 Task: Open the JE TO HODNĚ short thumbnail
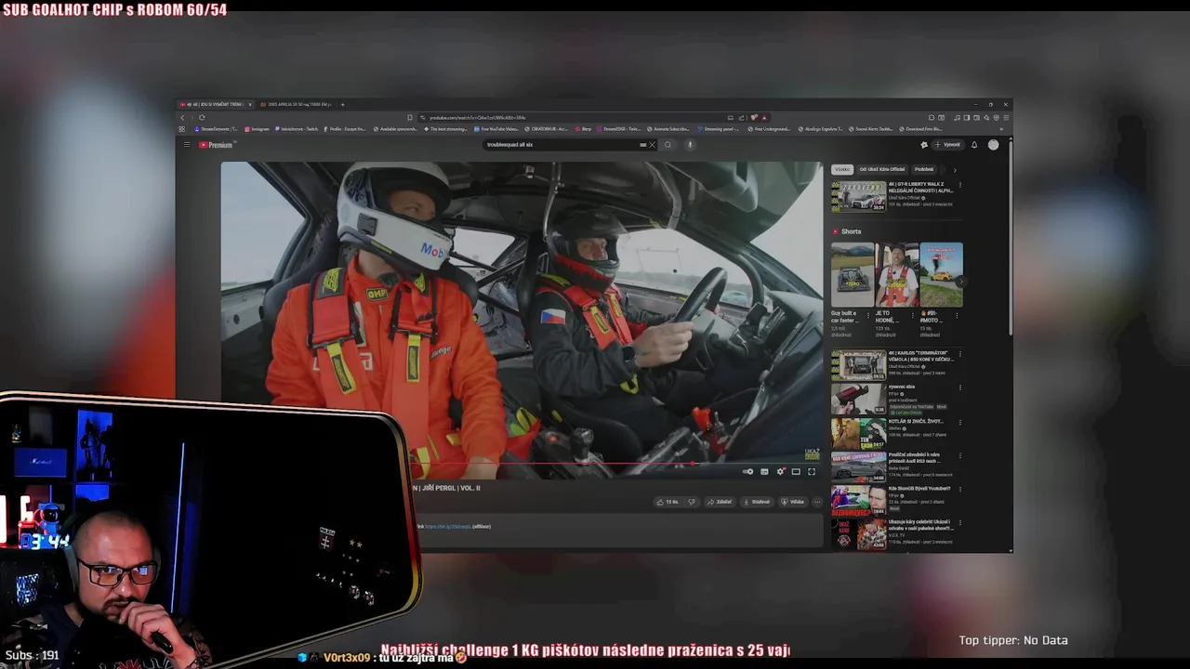pos(897,275)
